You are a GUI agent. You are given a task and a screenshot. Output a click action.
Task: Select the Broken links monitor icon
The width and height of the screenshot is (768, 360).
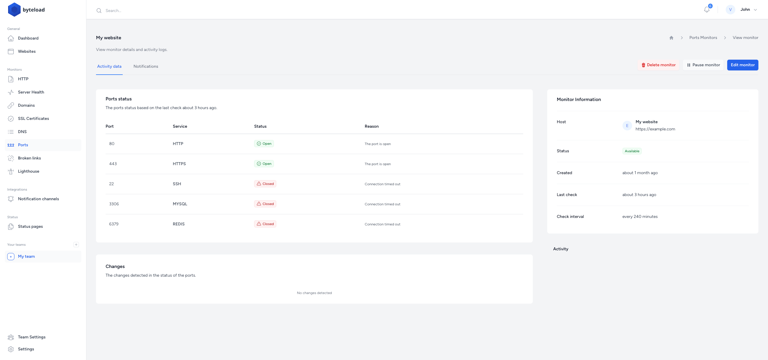click(x=10, y=158)
